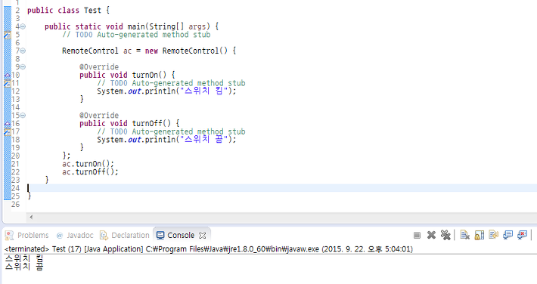
Task: Click the Terminate button in the Console toolbar
Action: pos(417,235)
